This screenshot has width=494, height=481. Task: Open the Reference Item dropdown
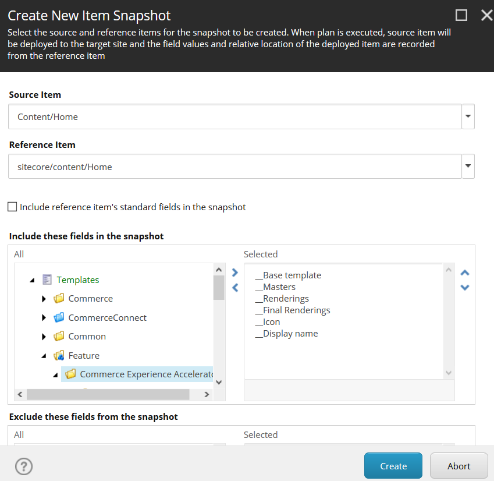pos(468,167)
